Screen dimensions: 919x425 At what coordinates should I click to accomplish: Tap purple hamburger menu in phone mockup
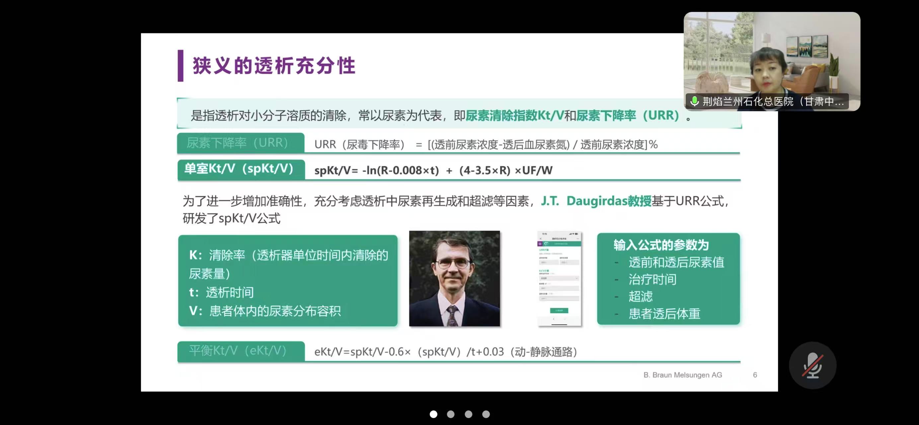pos(540,244)
